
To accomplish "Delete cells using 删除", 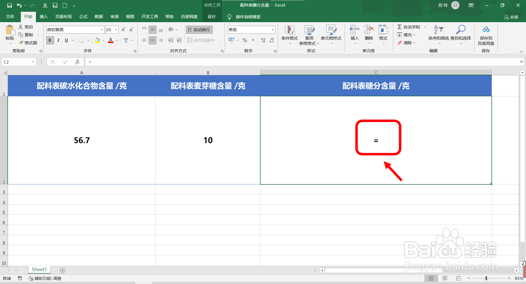I will tap(369, 35).
